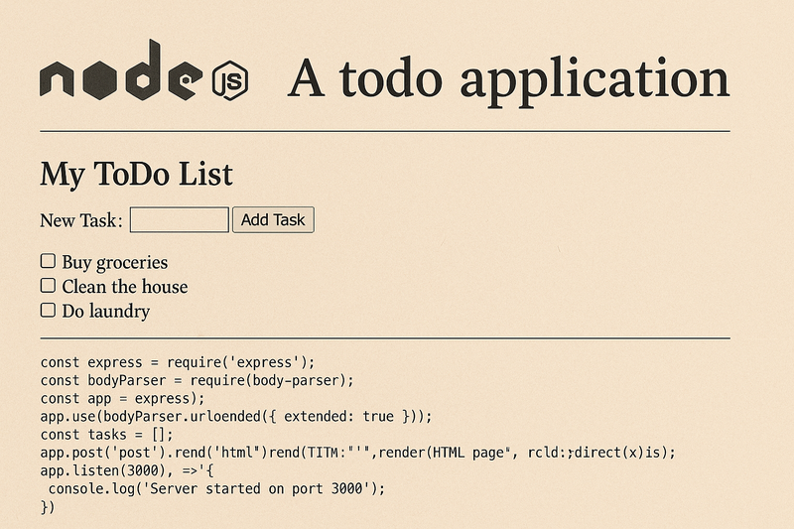Check the Buy groceries checkbox
794x529 pixels.
coord(48,261)
